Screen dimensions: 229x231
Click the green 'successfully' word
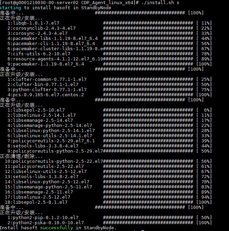(x=57, y=228)
